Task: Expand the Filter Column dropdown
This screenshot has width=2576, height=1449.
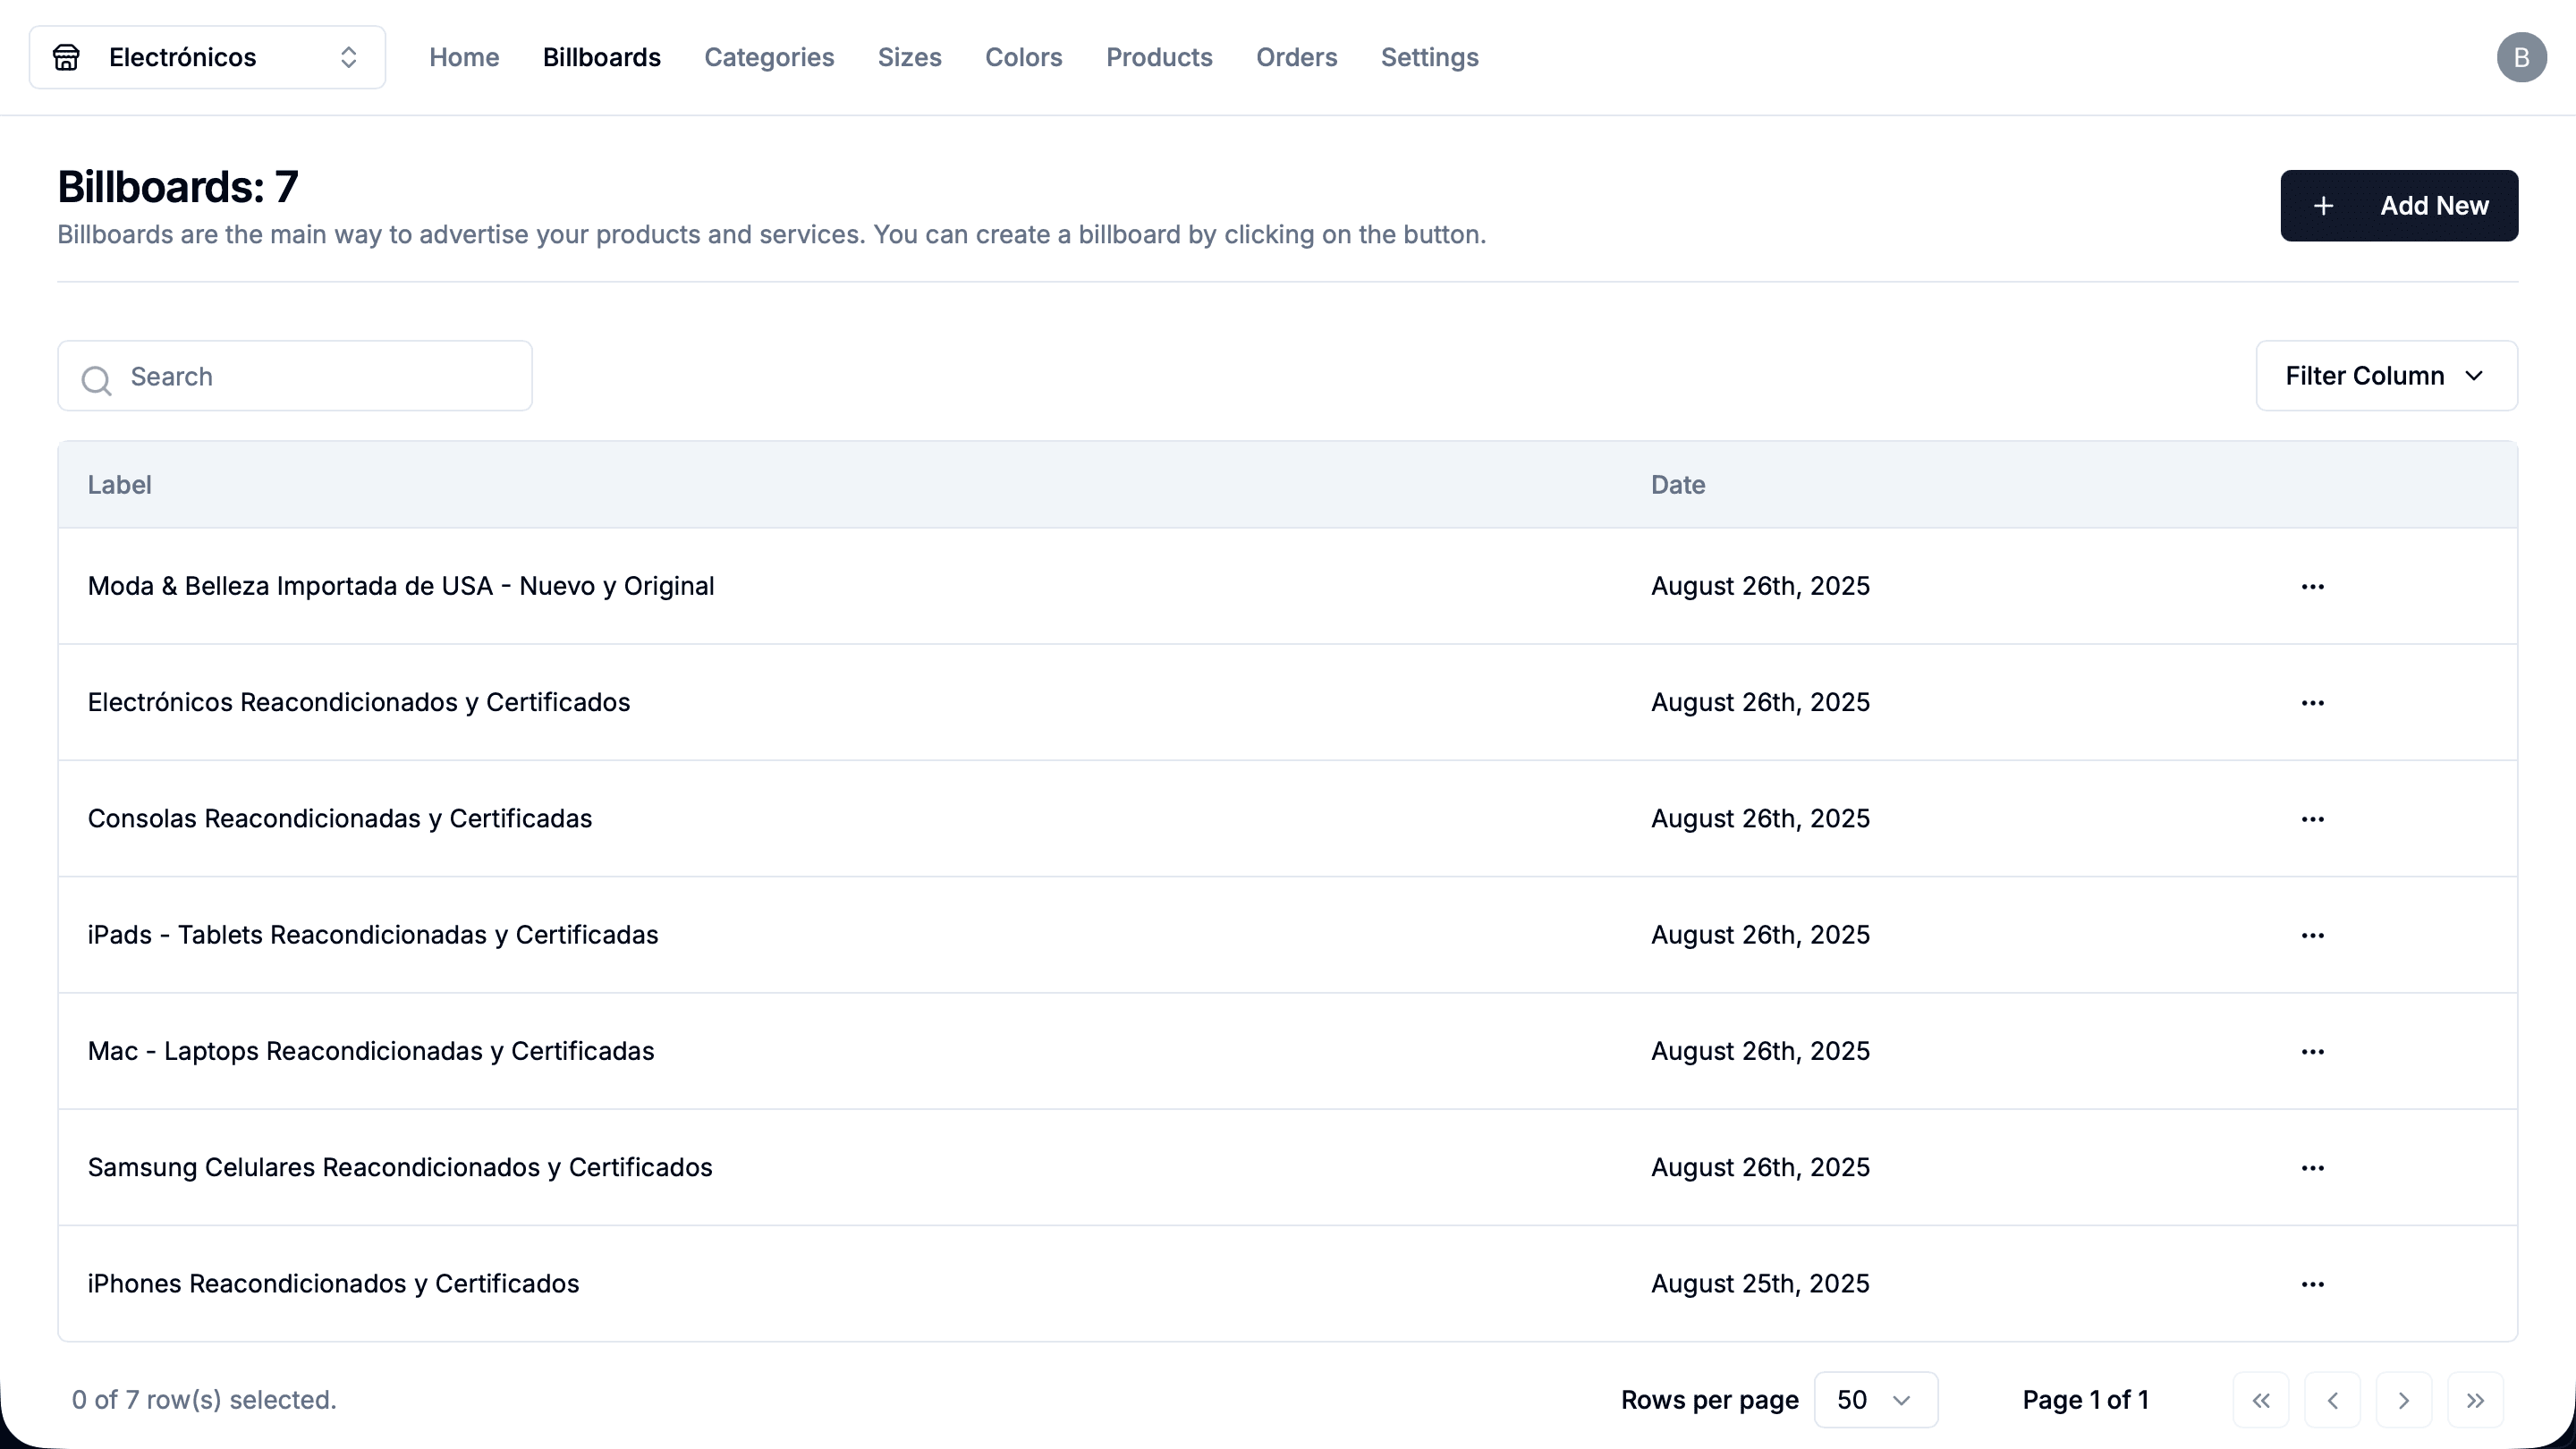Action: pyautogui.click(x=2386, y=376)
